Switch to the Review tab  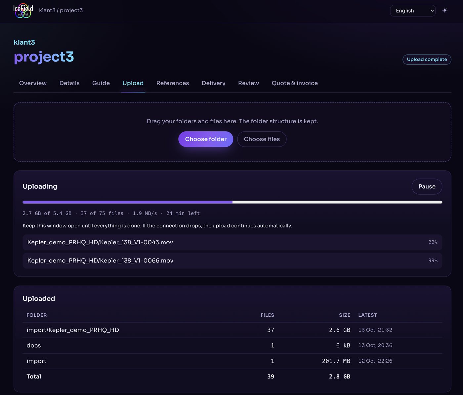coord(248,83)
